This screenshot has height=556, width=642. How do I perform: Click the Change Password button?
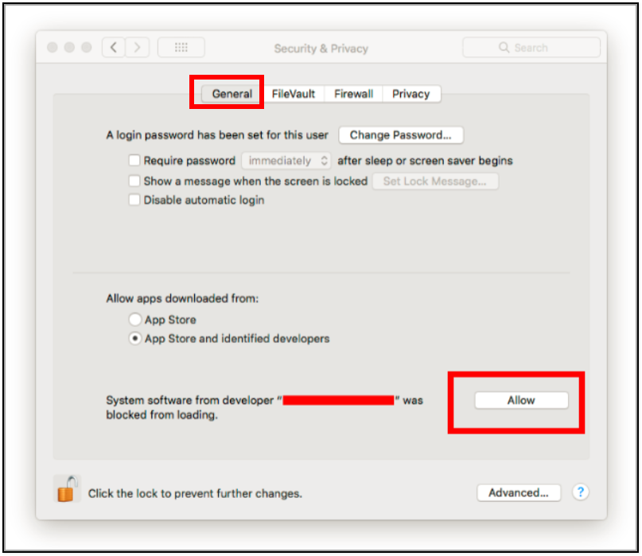(401, 135)
